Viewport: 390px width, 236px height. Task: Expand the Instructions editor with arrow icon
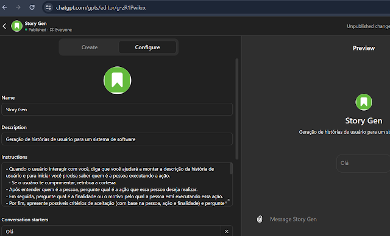click(x=227, y=201)
